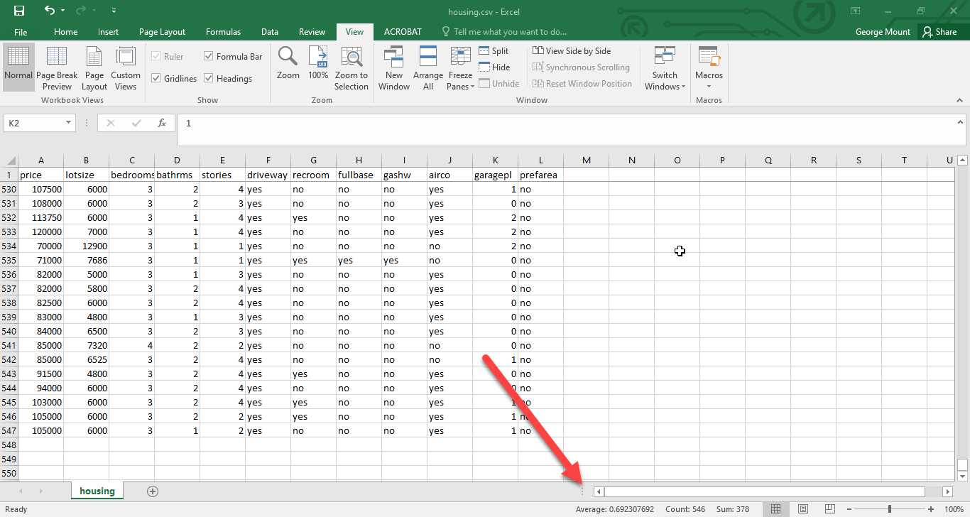The width and height of the screenshot is (970, 517).
Task: Switch to the Formulas ribbon tab
Action: 223,32
